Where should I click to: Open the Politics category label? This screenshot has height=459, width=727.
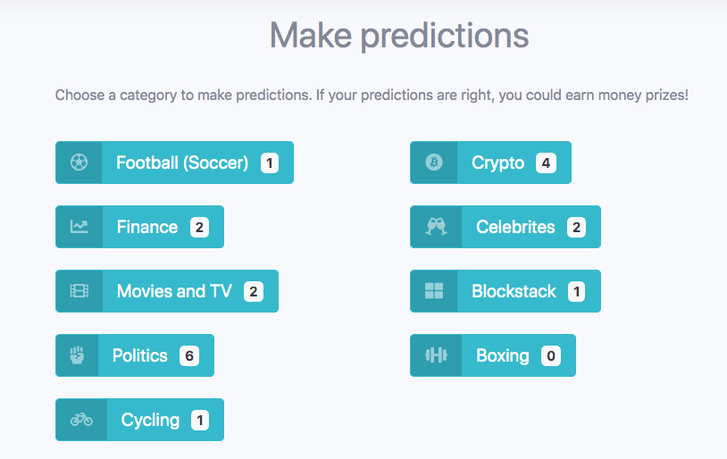pos(140,355)
